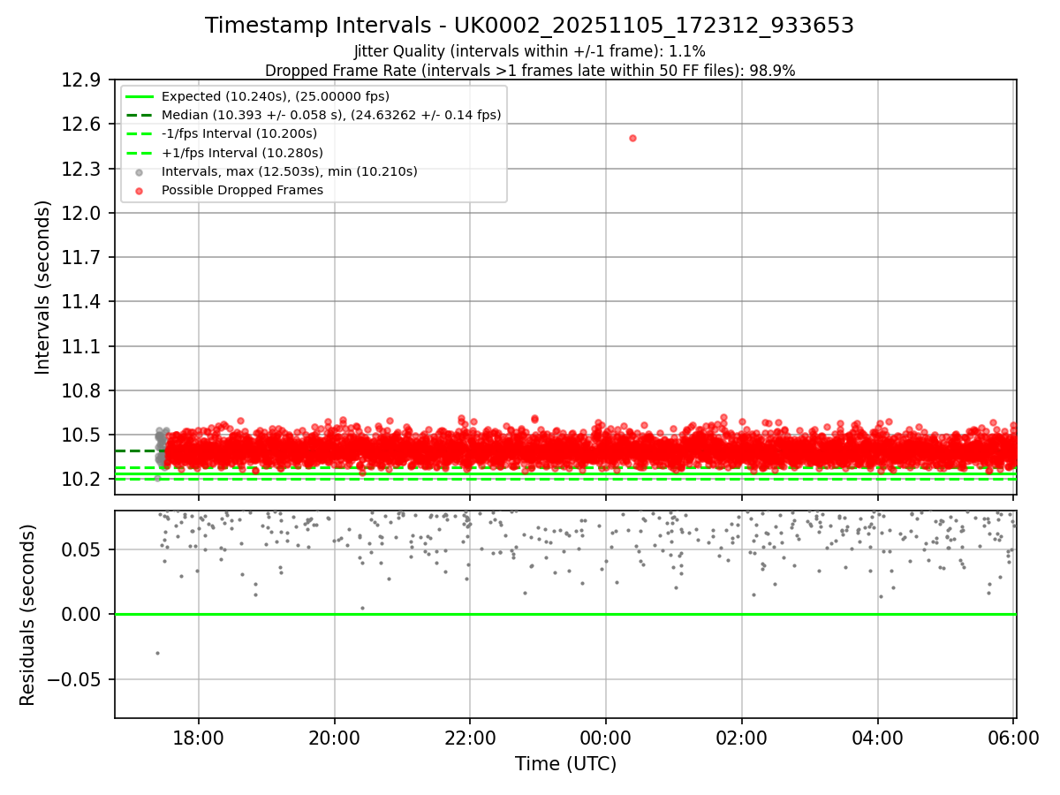Click the plot title 'Timestamp Intervals - UK0002_20251105_172312_933653'

tap(530, 26)
